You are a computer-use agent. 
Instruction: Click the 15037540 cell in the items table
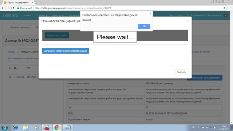32,78
